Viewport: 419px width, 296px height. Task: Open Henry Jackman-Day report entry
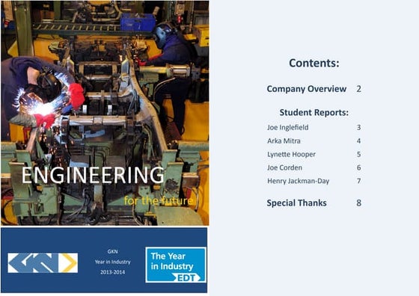point(299,181)
